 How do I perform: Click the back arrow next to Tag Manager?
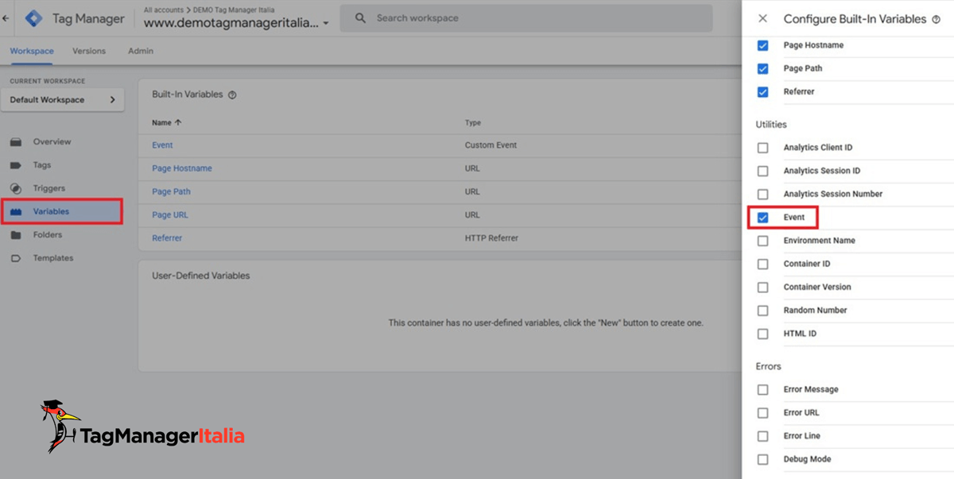coord(6,17)
